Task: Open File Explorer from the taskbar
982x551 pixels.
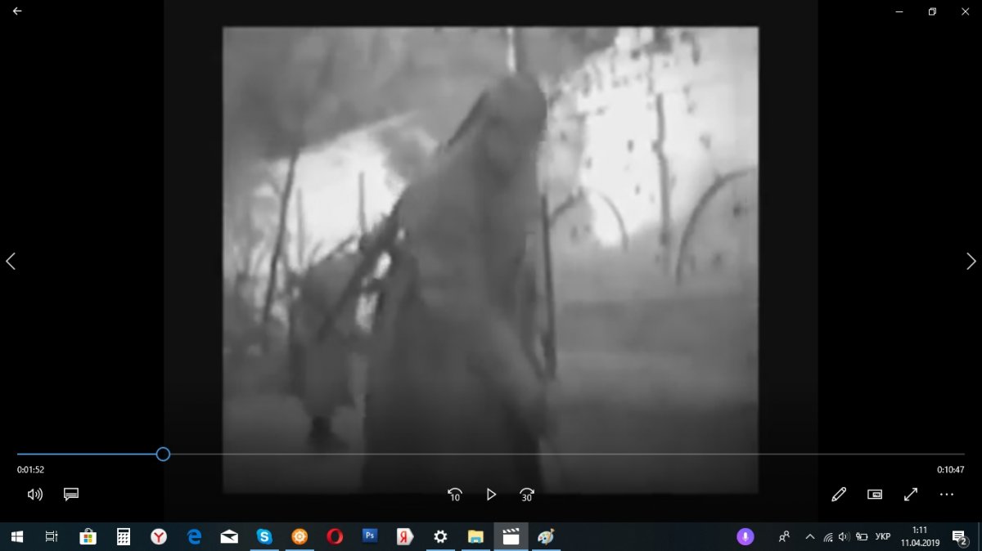Action: (x=475, y=537)
